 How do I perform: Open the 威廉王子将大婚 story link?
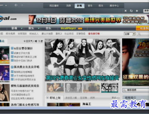pyautogui.click(x=22, y=53)
